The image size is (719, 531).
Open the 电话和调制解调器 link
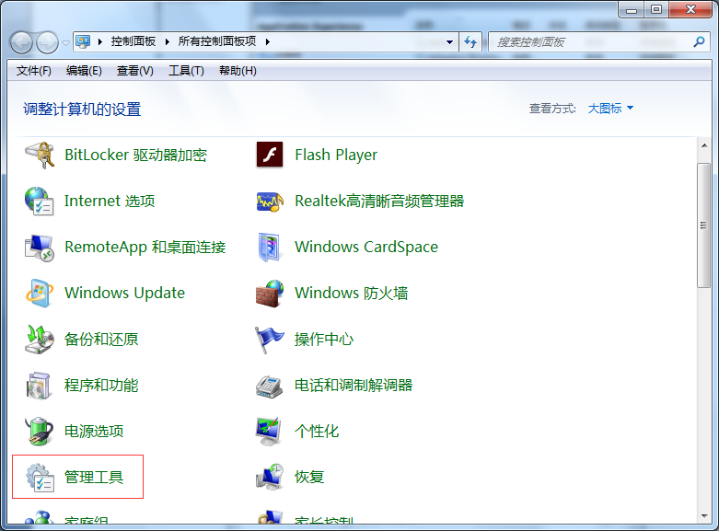point(354,386)
